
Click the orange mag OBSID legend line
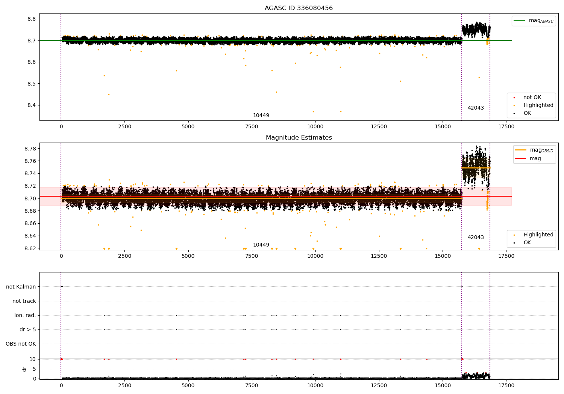tap(520, 150)
